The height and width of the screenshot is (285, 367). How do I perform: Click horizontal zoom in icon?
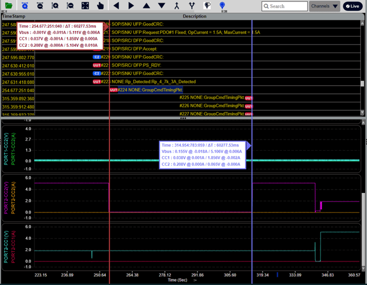(x=25, y=6)
